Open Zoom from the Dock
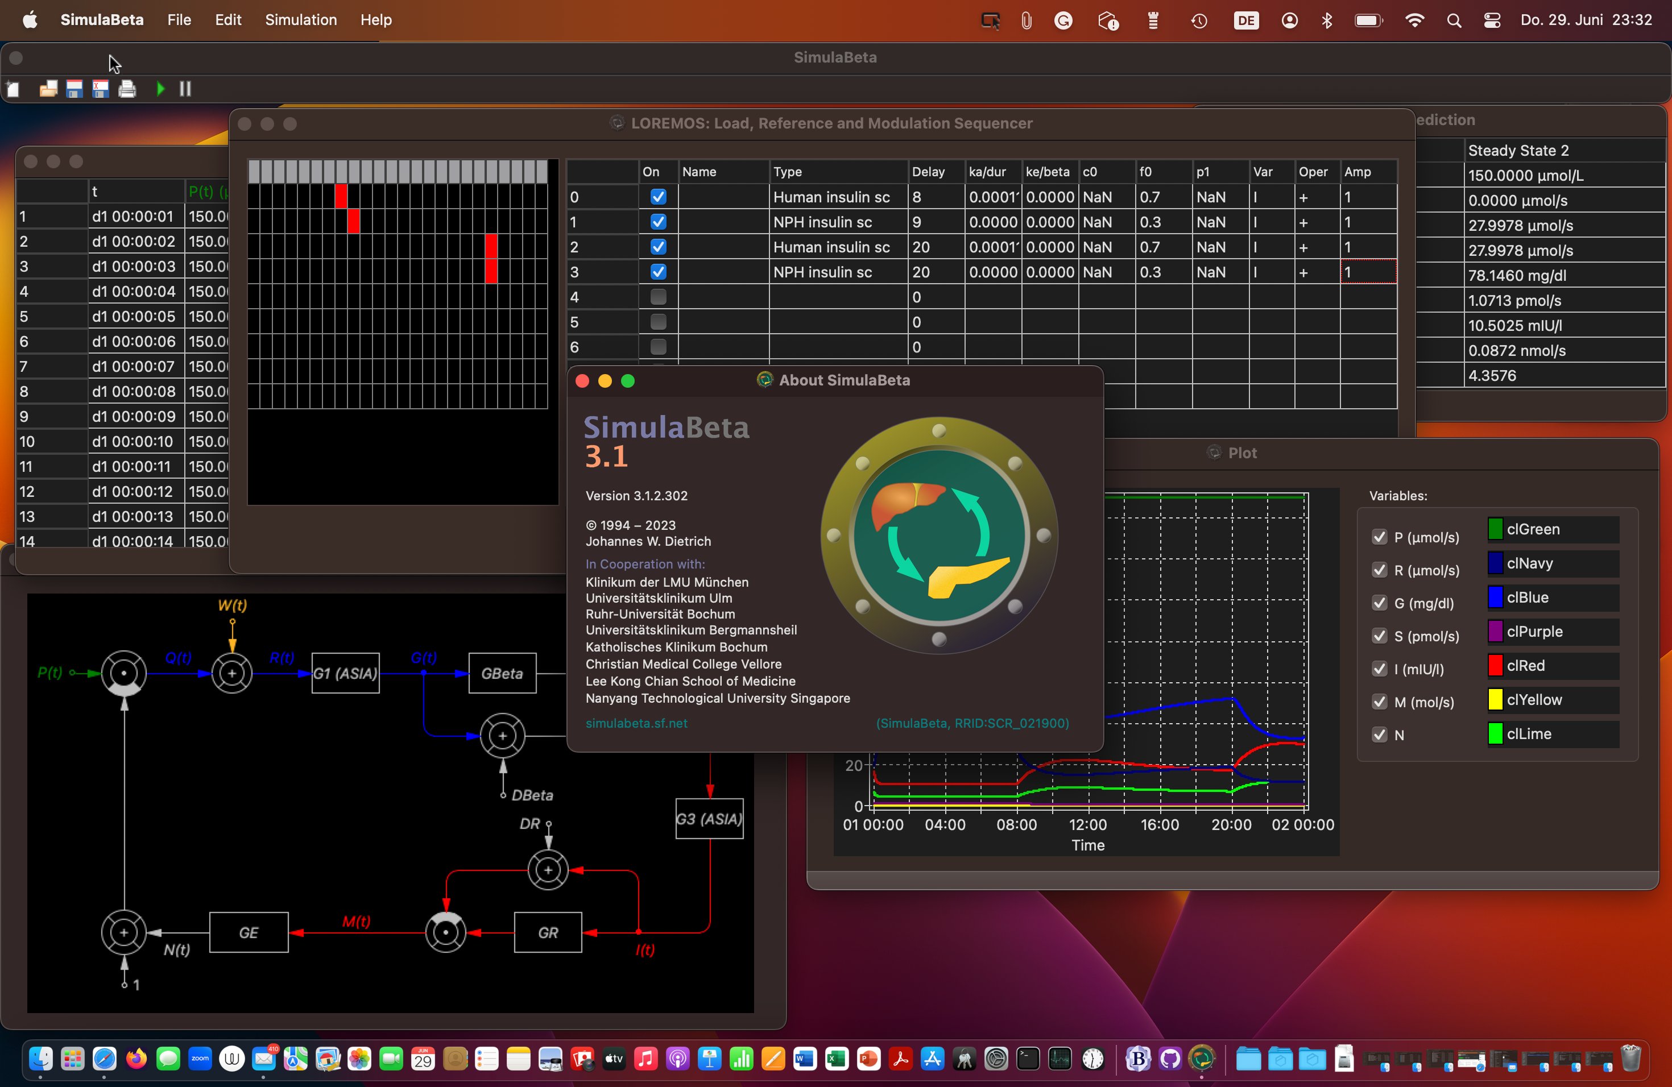 coord(200,1058)
